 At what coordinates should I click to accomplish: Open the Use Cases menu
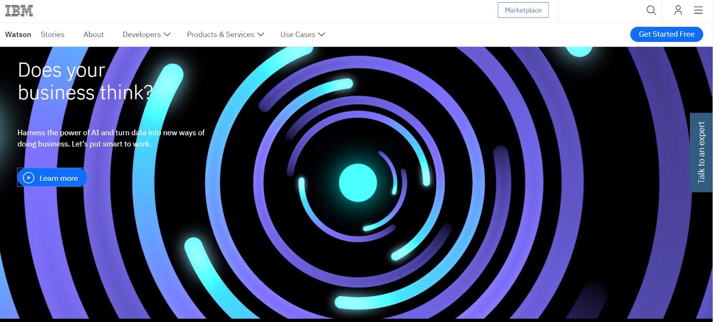click(x=303, y=34)
